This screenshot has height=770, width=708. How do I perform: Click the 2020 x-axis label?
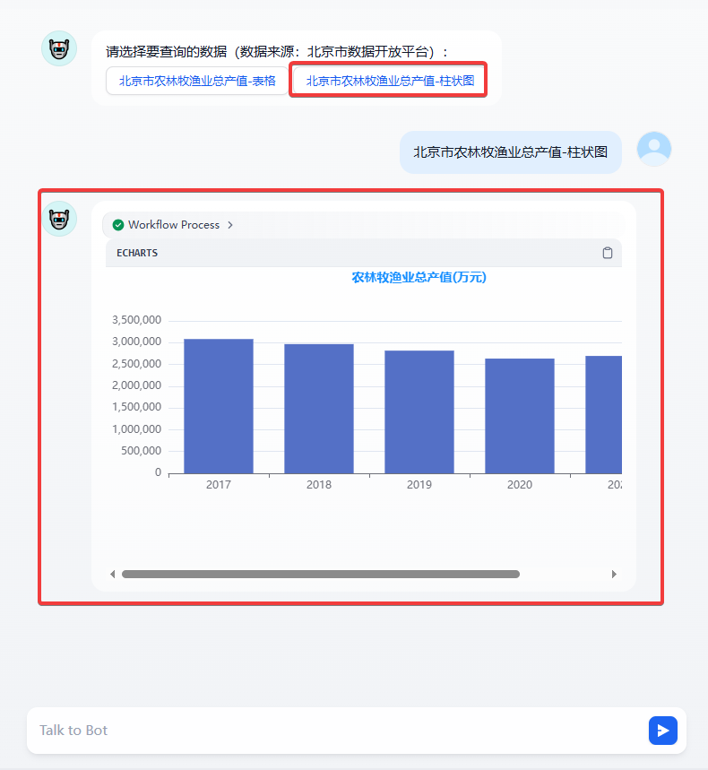click(x=520, y=485)
